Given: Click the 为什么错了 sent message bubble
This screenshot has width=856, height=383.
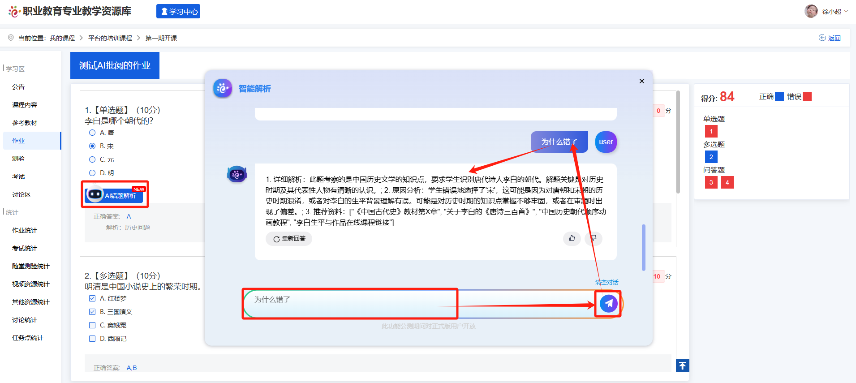Looking at the screenshot, I should pos(559,142).
